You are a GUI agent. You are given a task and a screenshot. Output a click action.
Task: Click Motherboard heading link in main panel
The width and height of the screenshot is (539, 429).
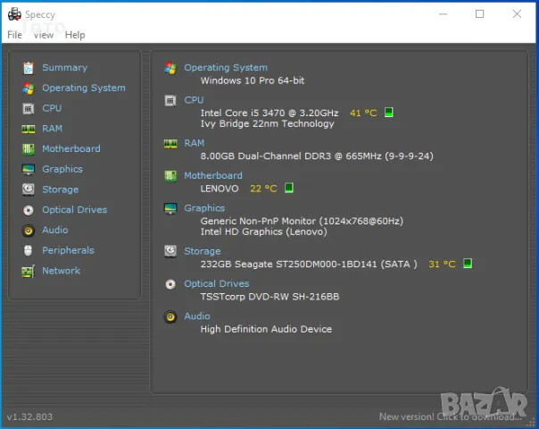pos(213,175)
